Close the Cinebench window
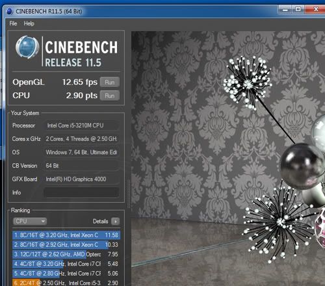 (315, 9)
